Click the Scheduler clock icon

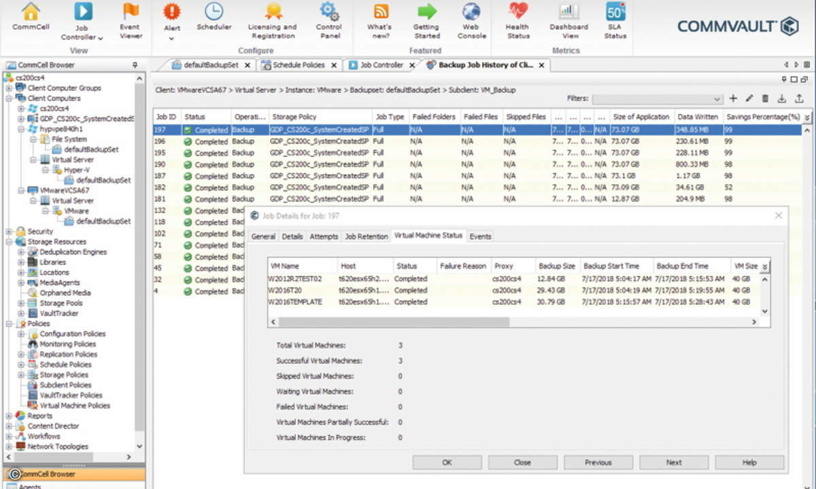(214, 12)
